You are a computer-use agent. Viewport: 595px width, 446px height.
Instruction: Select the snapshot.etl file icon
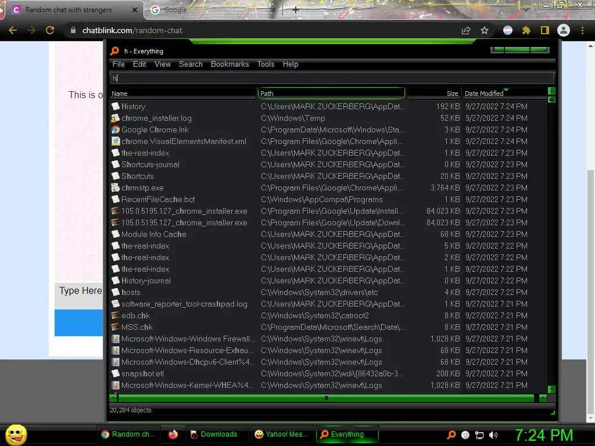click(x=116, y=373)
